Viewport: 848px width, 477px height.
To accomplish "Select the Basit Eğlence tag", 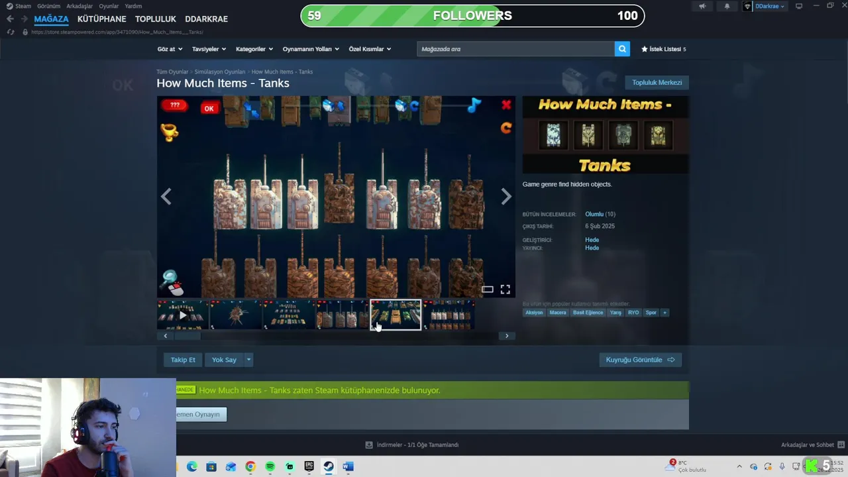I will [x=588, y=313].
